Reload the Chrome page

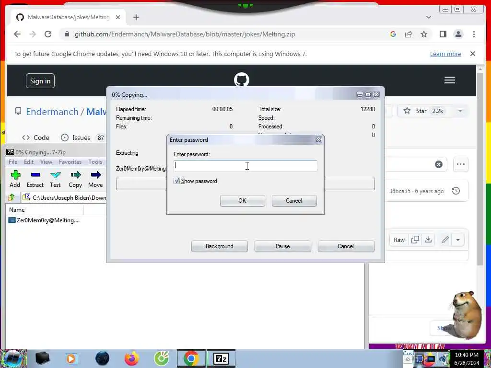point(48,34)
